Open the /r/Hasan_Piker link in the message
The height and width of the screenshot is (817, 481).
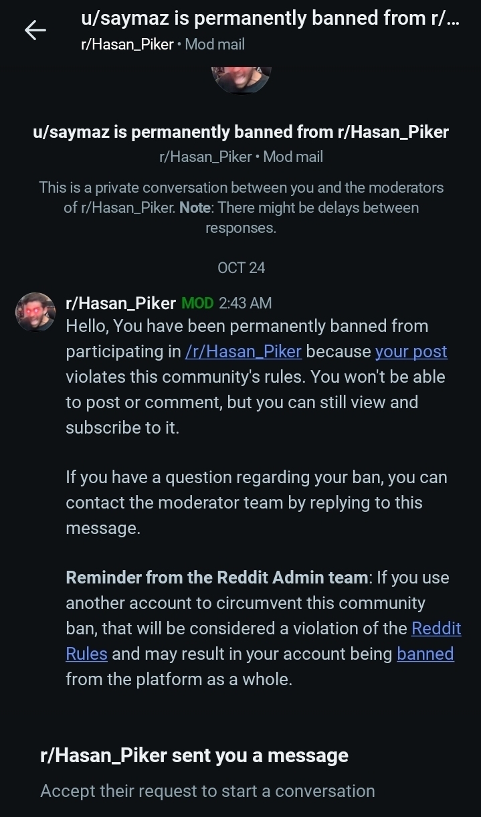click(x=244, y=351)
